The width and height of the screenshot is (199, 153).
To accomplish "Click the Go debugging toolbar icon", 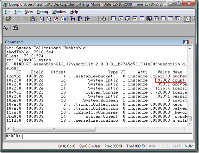I will point(42,19).
